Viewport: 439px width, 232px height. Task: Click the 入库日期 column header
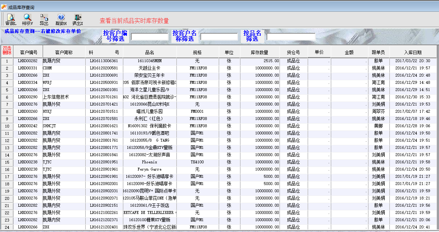coord(413,52)
